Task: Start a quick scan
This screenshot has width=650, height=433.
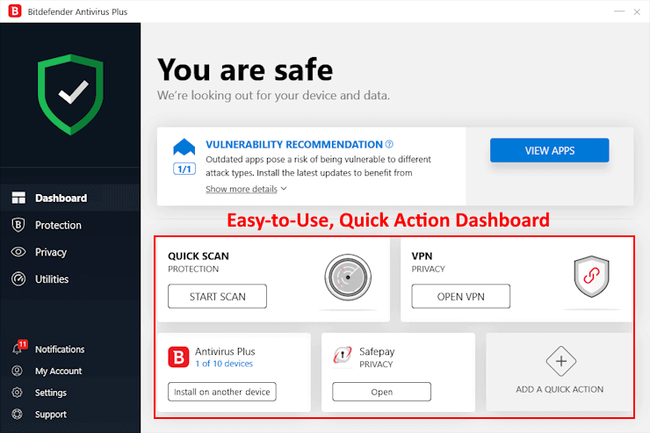Action: click(x=217, y=297)
